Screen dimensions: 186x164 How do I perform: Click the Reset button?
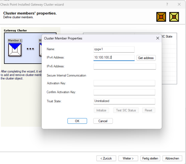[x=149, y=110]
